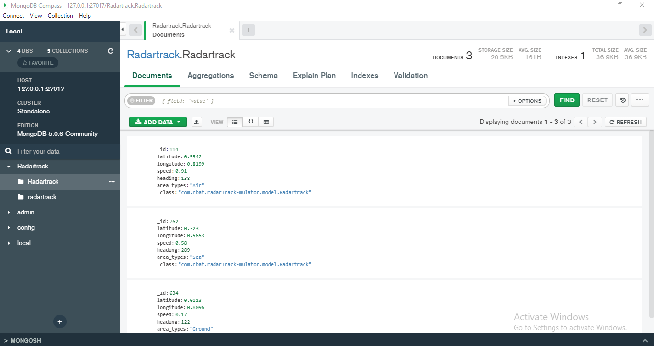Click the previous tab arrow button
This screenshot has width=654, height=346.
point(135,30)
